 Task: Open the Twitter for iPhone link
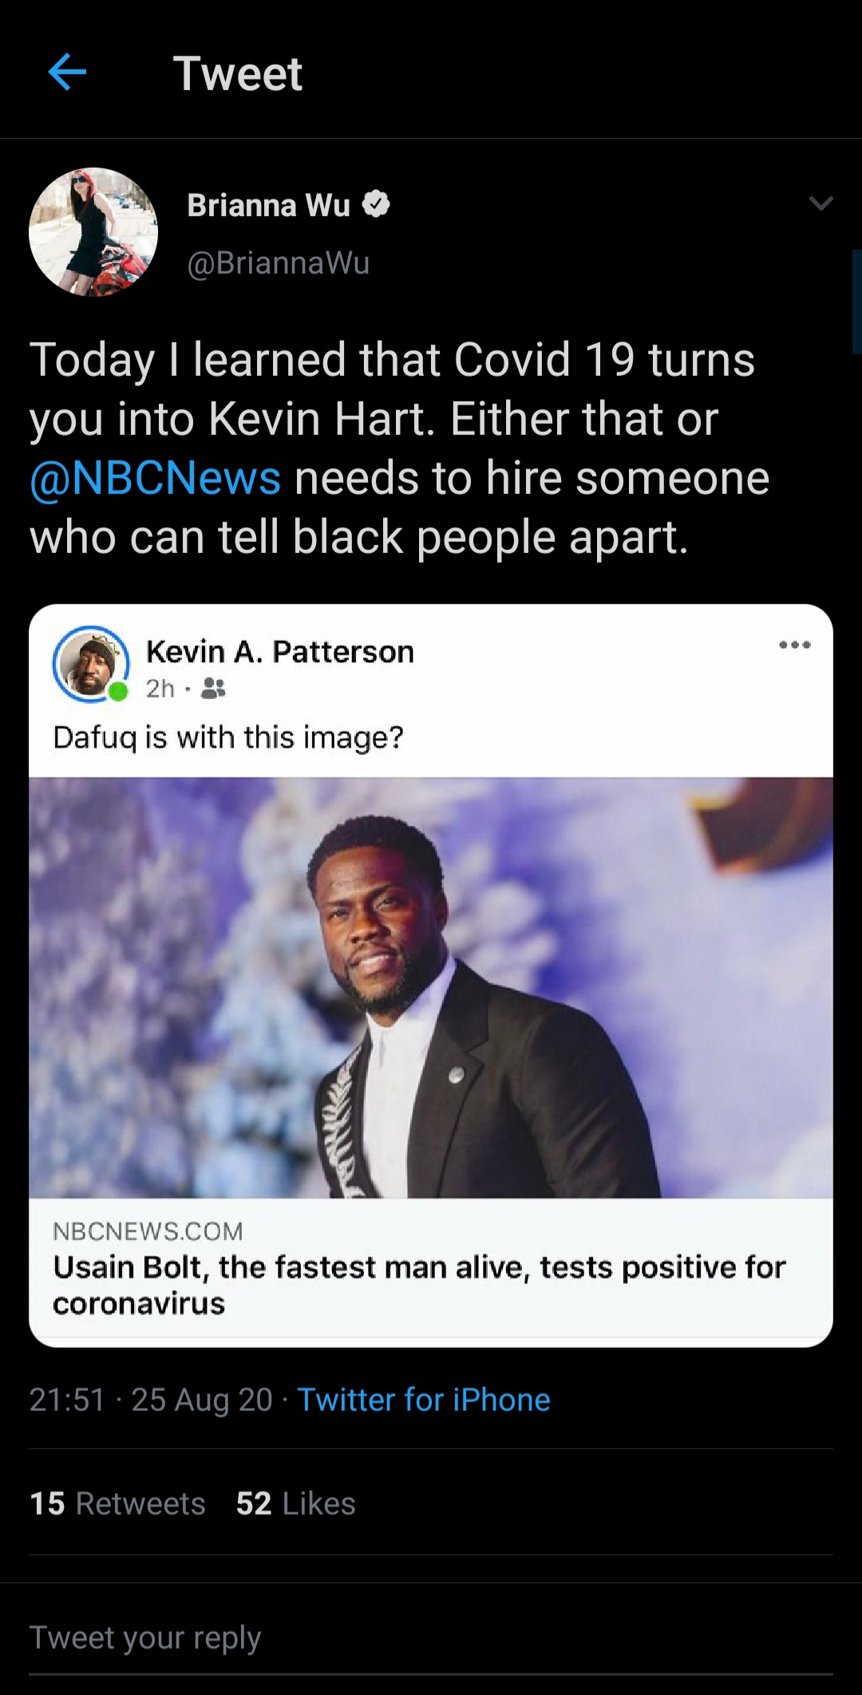[424, 1400]
